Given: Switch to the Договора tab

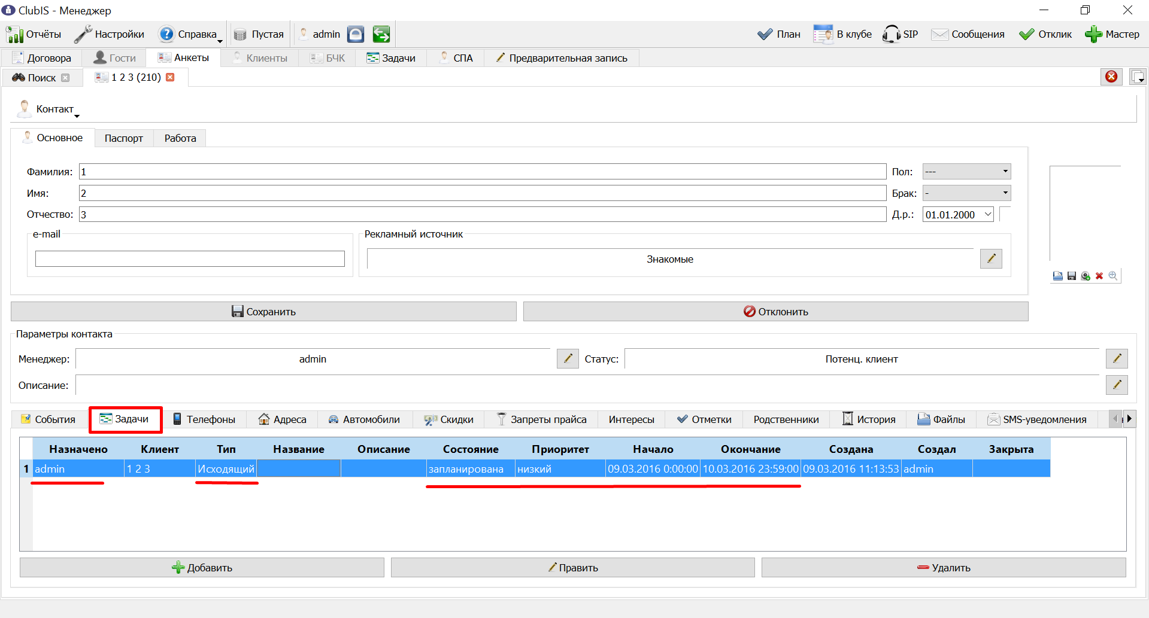Looking at the screenshot, I should pyautogui.click(x=42, y=58).
